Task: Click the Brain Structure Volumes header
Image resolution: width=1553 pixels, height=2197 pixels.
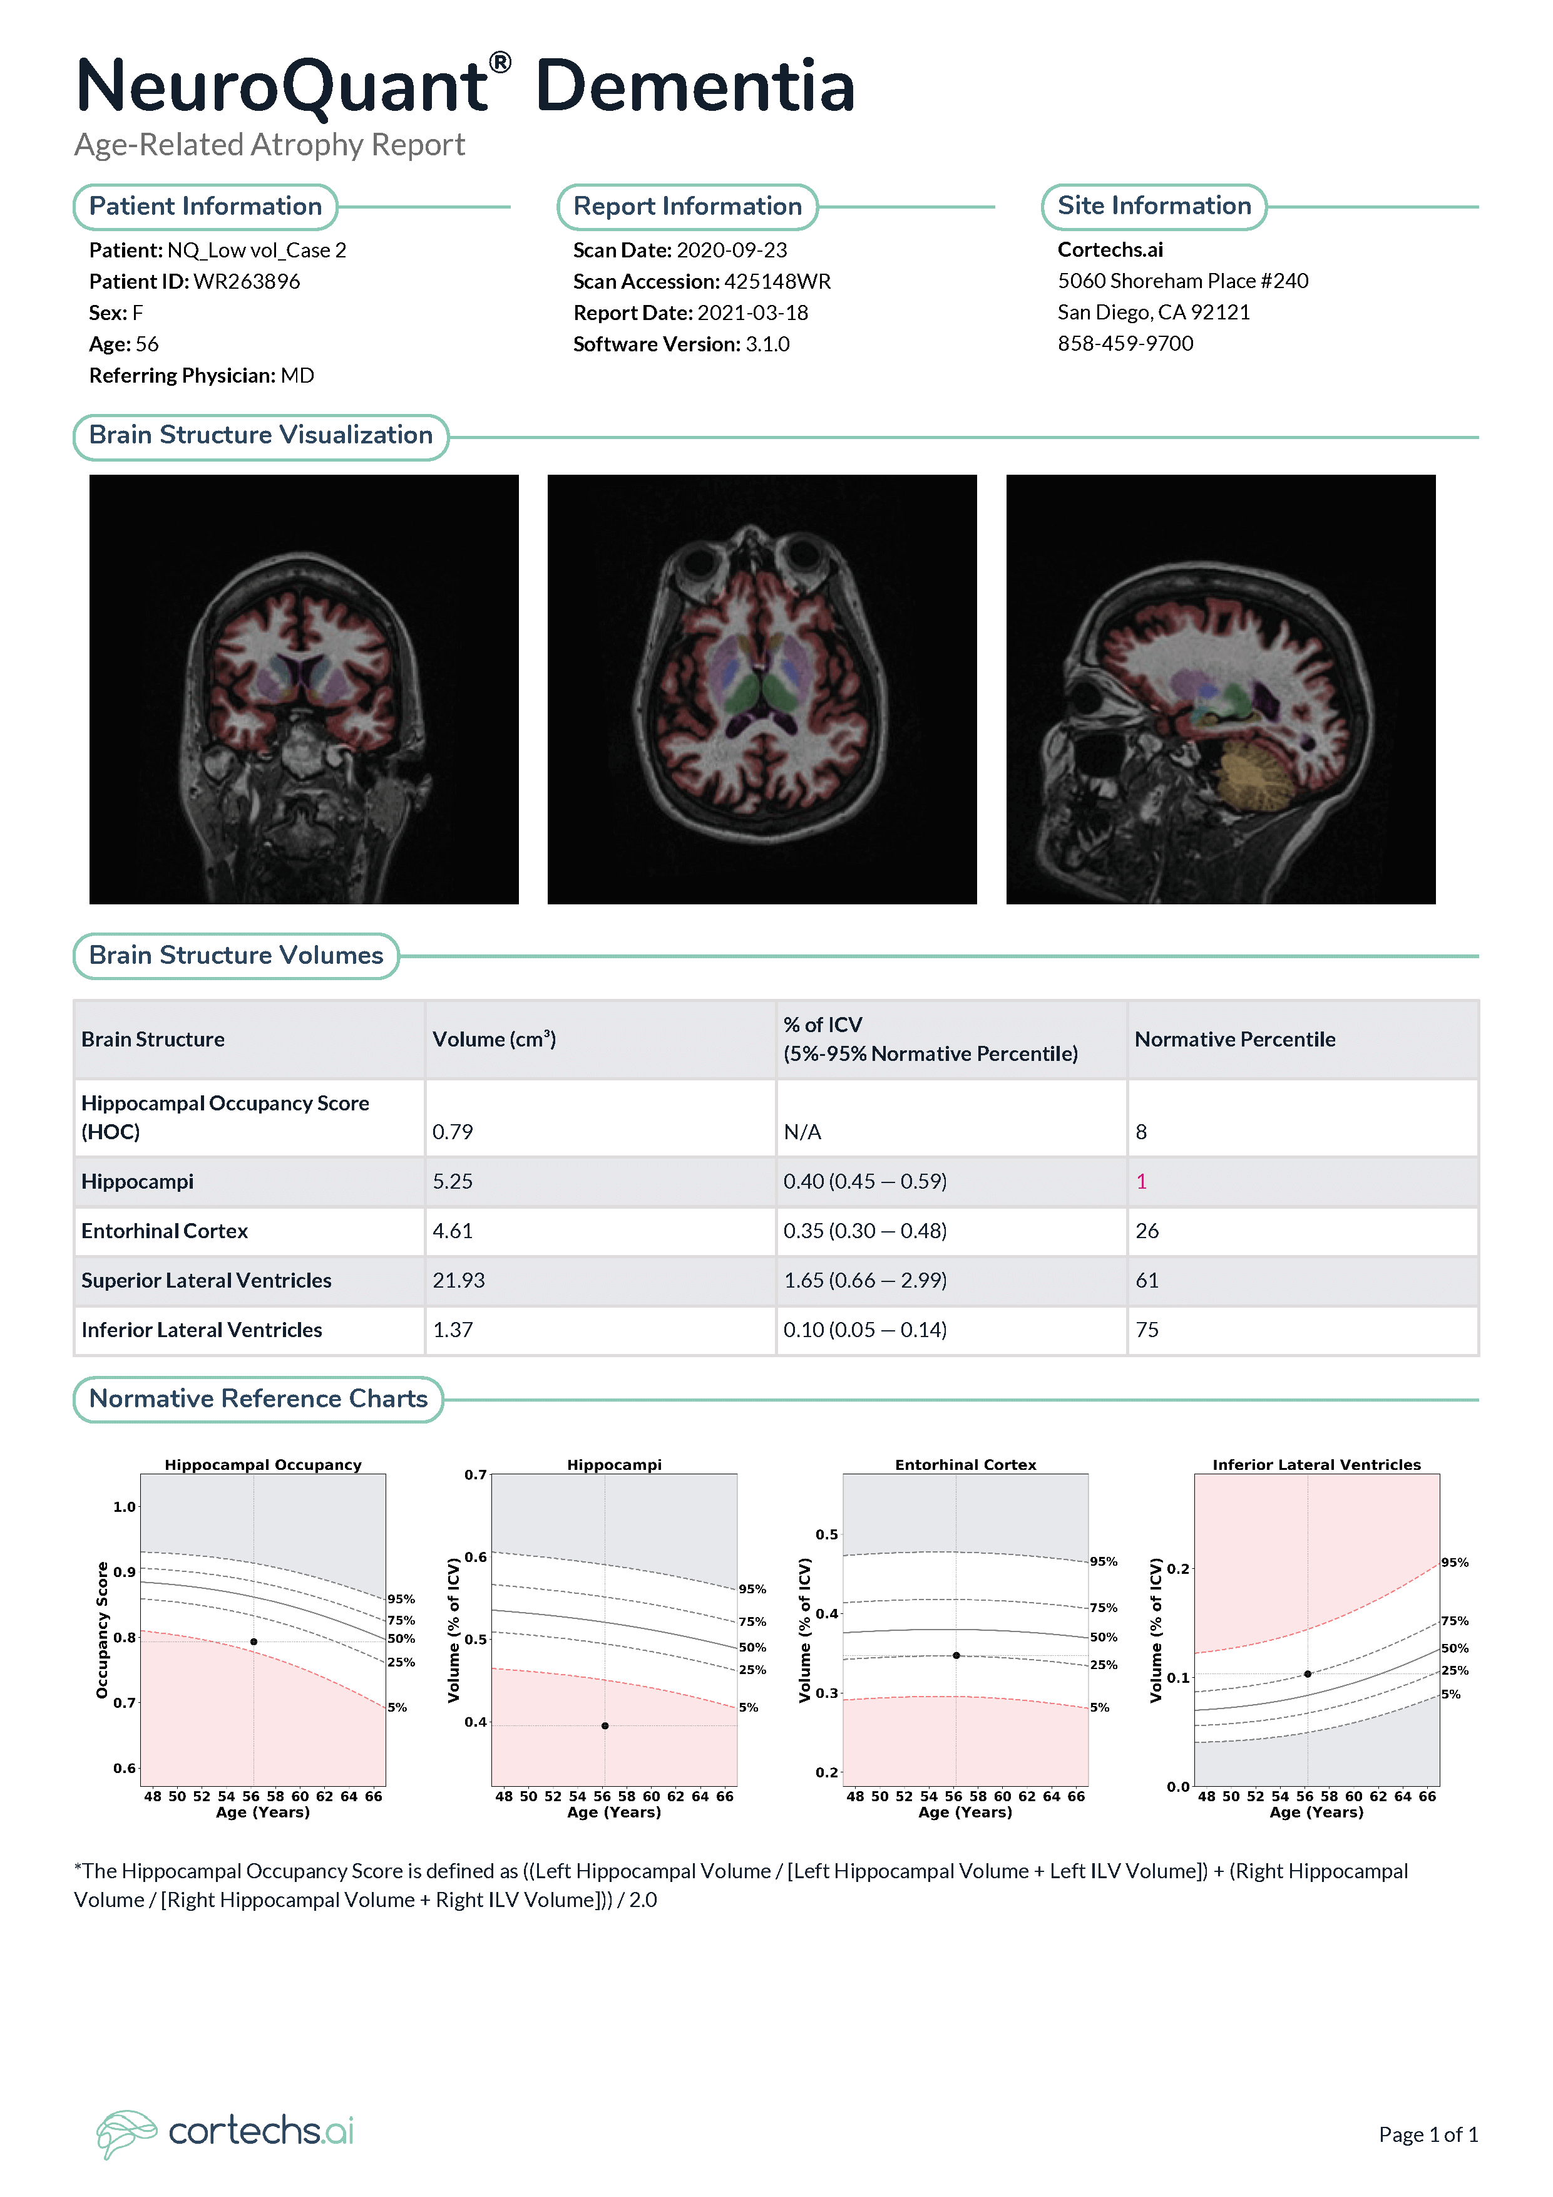Action: tap(236, 956)
